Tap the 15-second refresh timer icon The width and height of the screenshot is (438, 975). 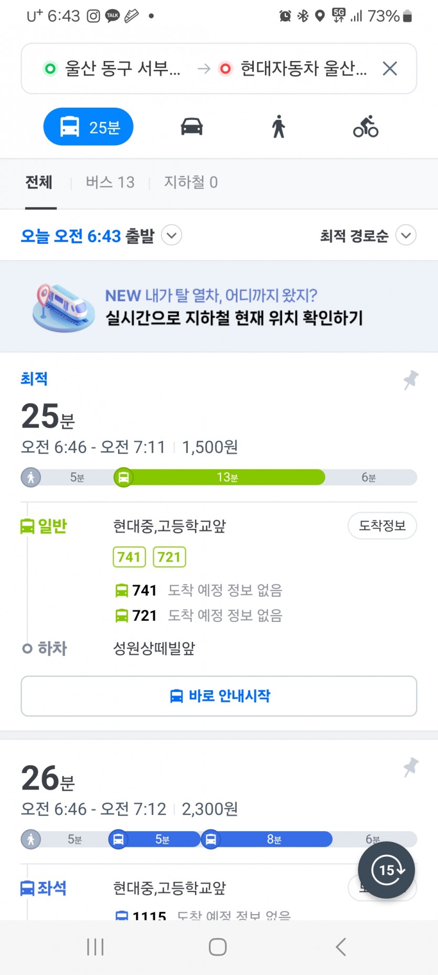387,870
